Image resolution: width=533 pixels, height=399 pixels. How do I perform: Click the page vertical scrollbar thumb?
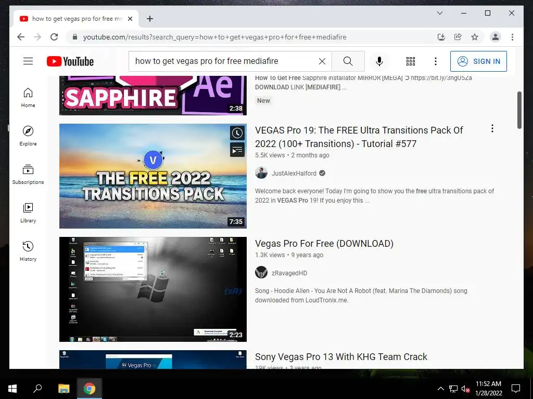point(519,110)
